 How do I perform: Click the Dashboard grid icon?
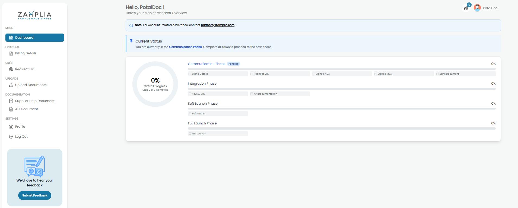pos(11,38)
